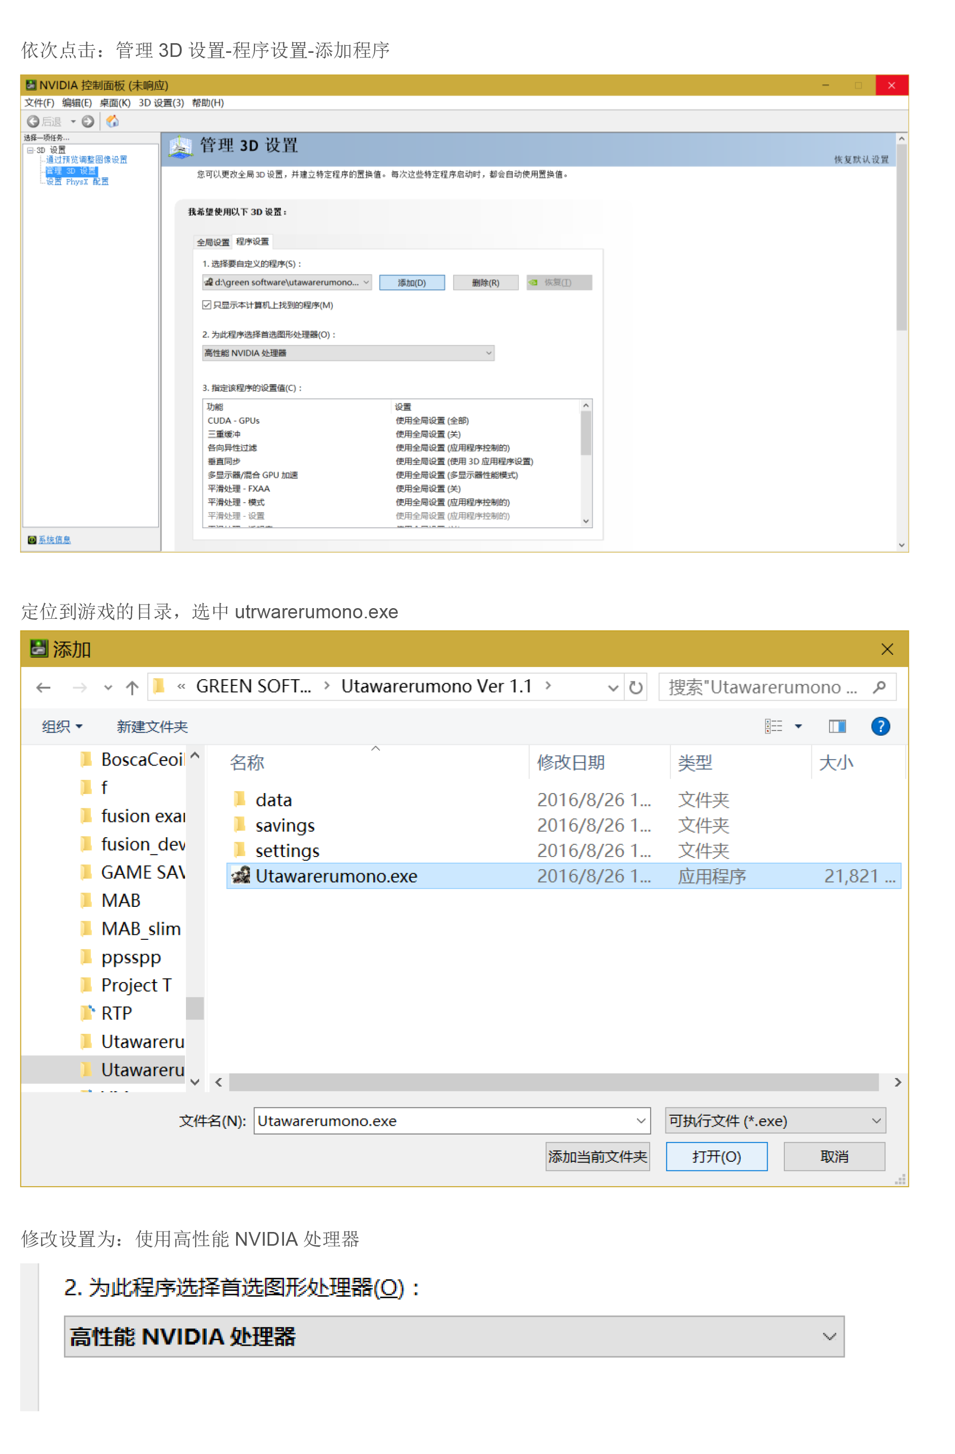Click the 打开(O) button
955x1454 pixels.
[x=716, y=1156]
